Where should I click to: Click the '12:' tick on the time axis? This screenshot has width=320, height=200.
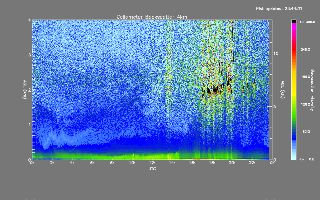[152, 163]
